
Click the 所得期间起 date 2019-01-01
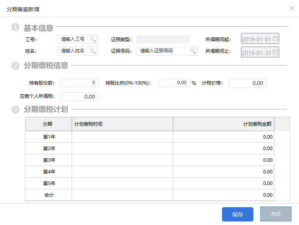[257, 39]
